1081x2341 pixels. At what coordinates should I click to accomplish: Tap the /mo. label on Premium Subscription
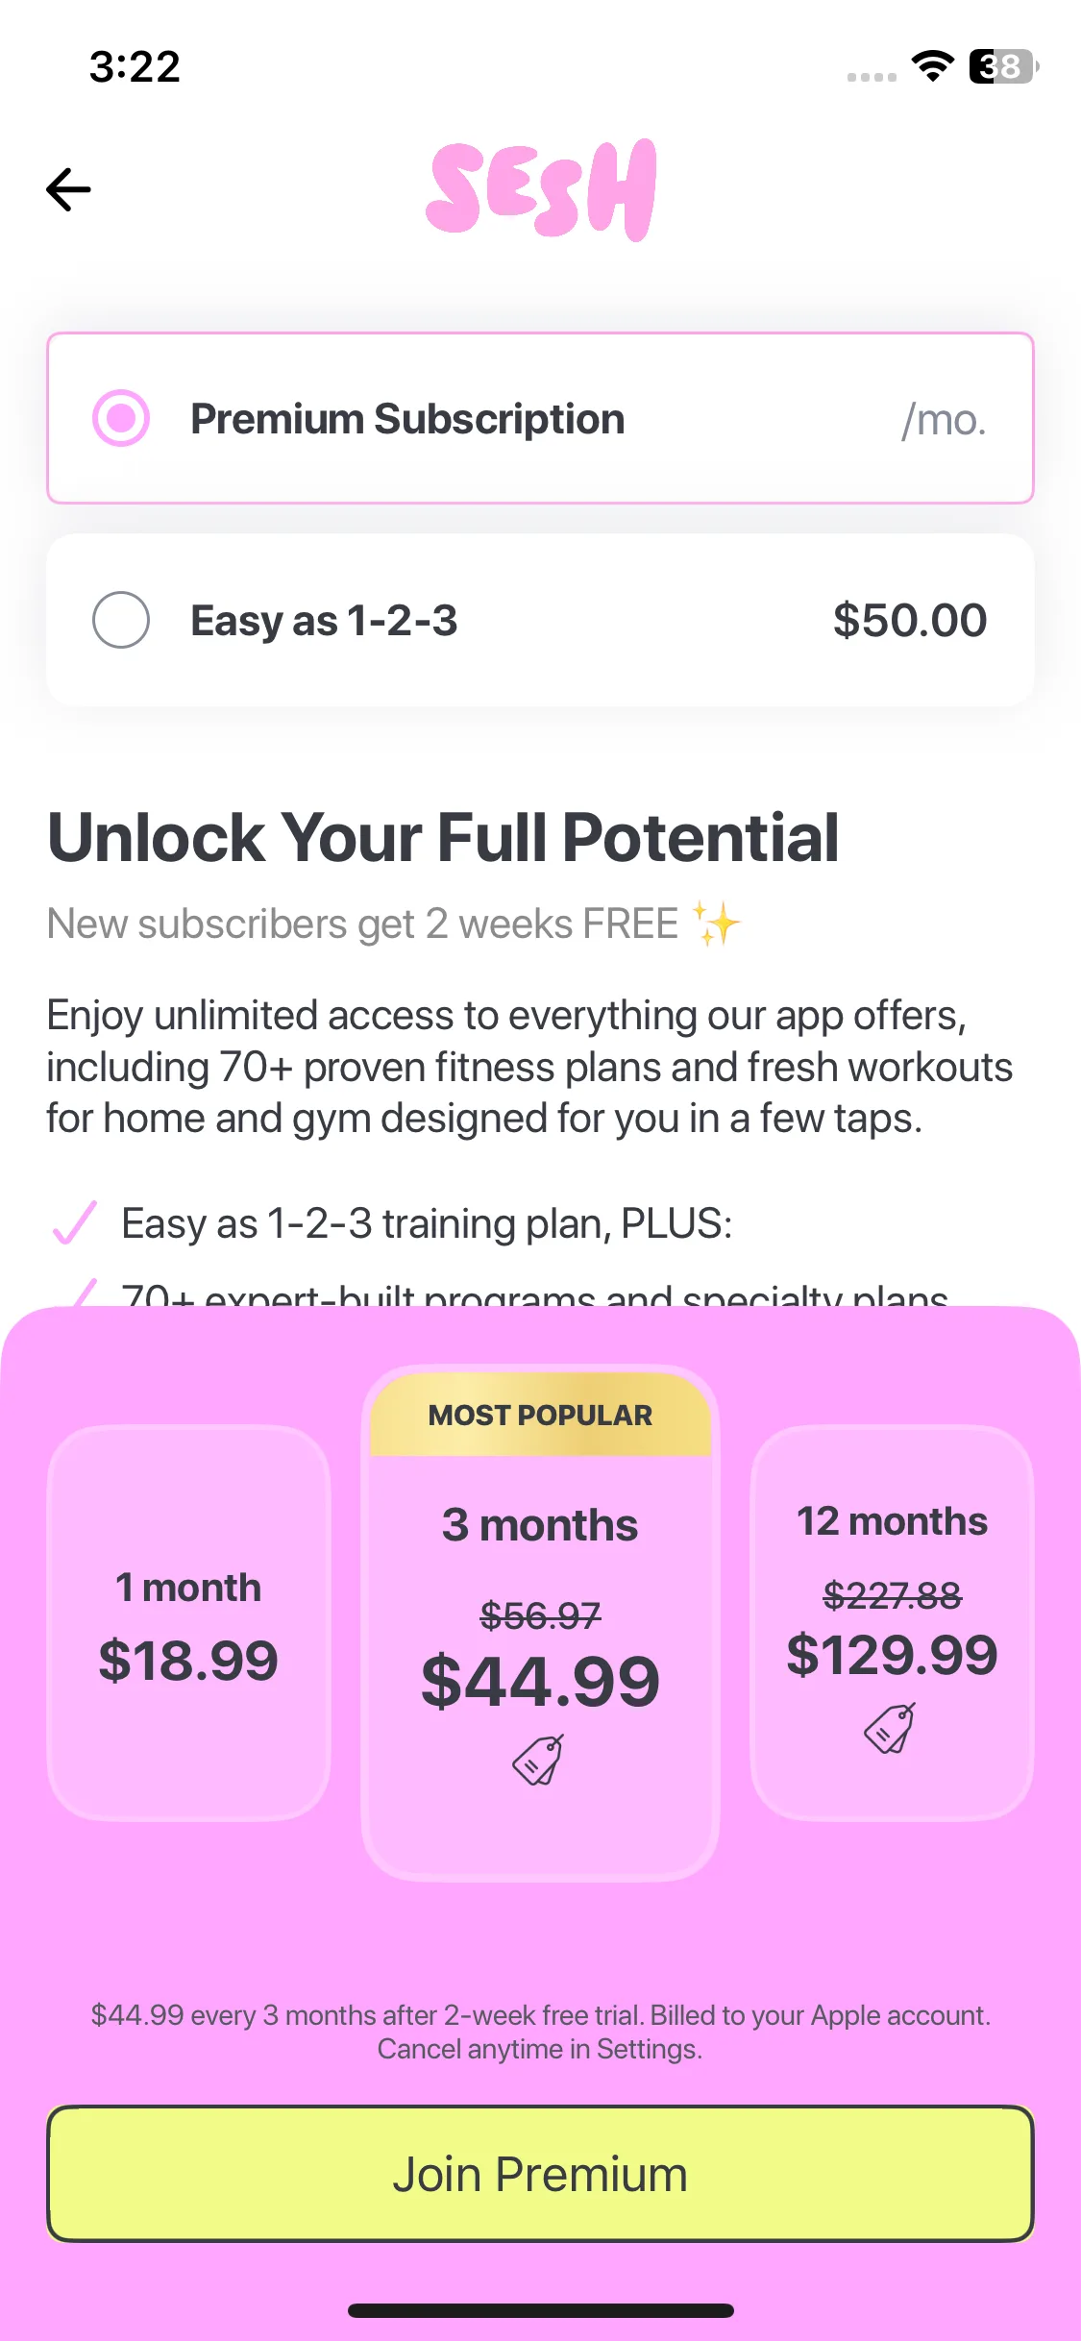[x=944, y=420]
